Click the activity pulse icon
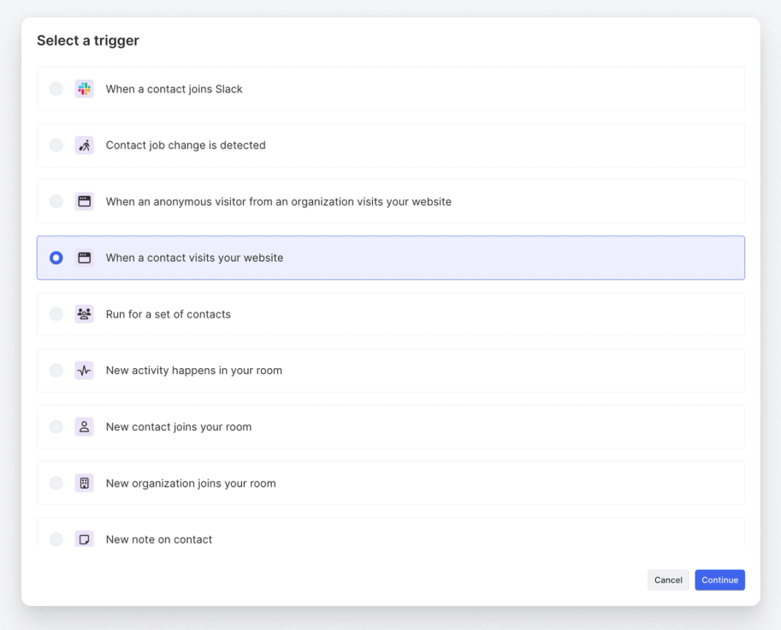 84,371
